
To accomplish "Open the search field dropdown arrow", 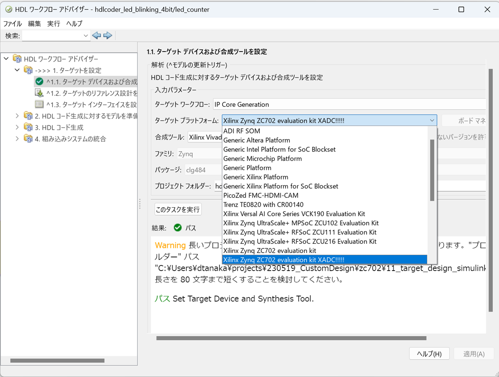I will [85, 35].
